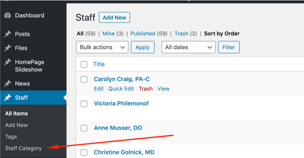Viewport: 304px width, 158px height.
Task: Expand the All dates dropdown
Action: coord(189,47)
